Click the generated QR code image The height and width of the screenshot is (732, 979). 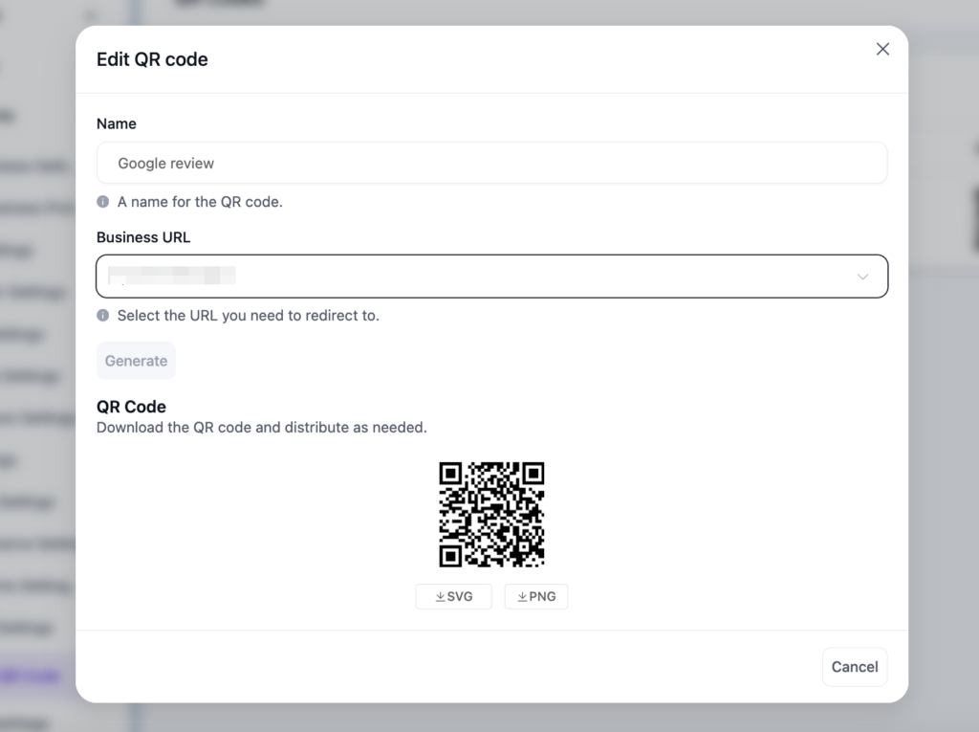pyautogui.click(x=491, y=515)
